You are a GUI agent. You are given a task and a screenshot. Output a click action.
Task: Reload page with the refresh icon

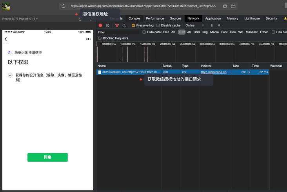[64, 6]
